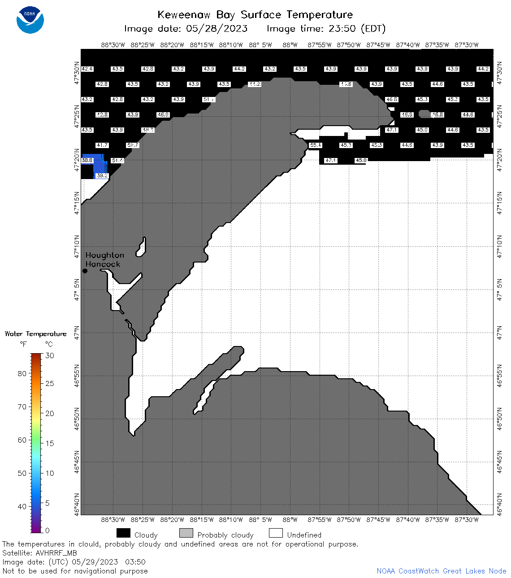Click the Keweenaw Bay Surface Temperature title
Viewport: 511px width, 578px height.
click(x=255, y=14)
